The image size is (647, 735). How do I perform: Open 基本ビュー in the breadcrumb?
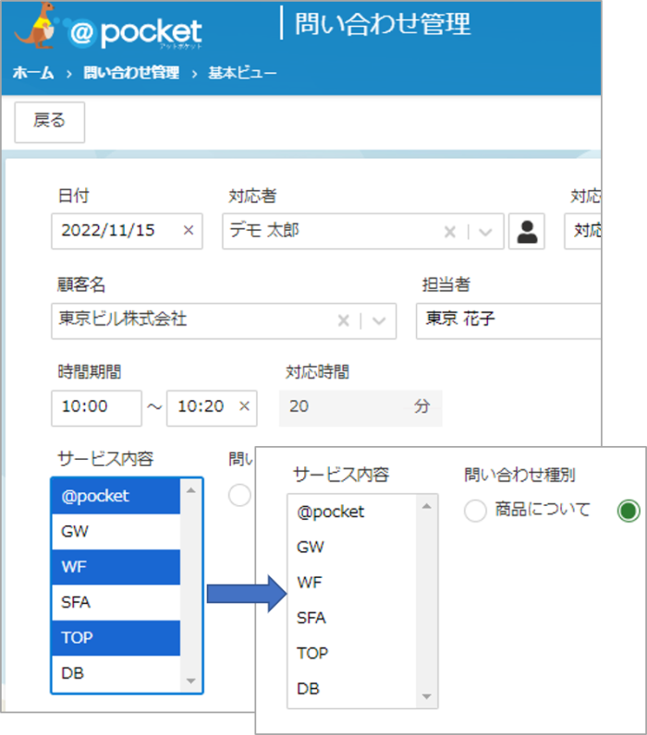click(x=242, y=73)
